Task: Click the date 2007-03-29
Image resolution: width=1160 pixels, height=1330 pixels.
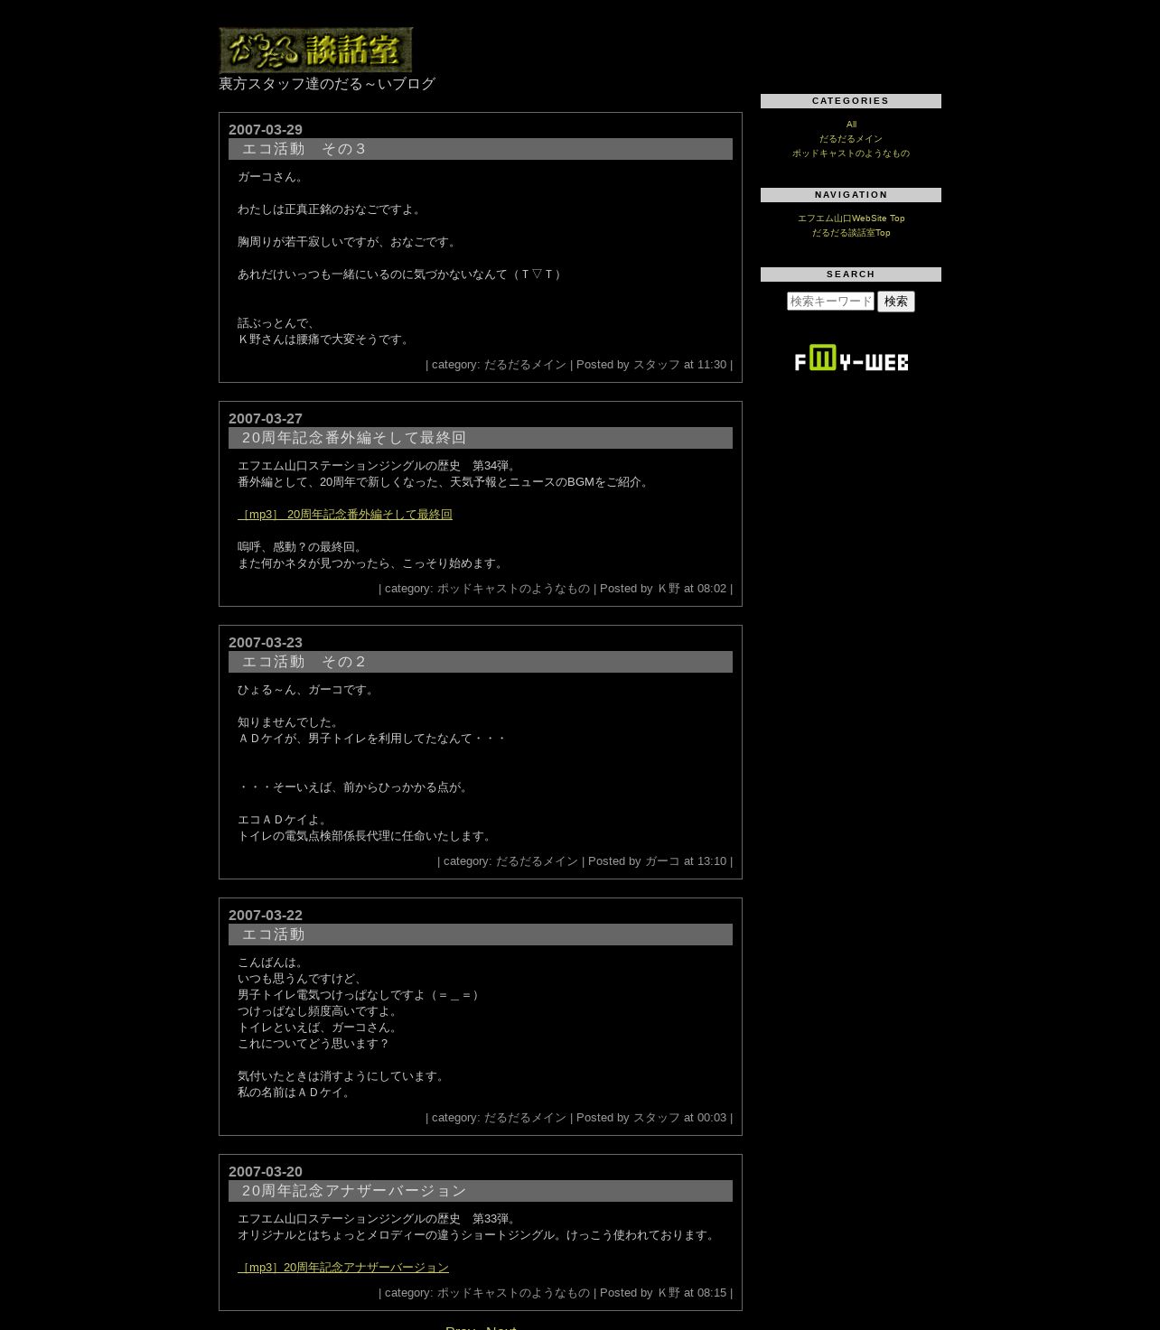Action: (x=266, y=130)
